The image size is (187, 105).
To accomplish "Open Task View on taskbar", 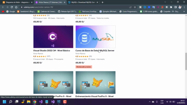I will click(17, 102).
